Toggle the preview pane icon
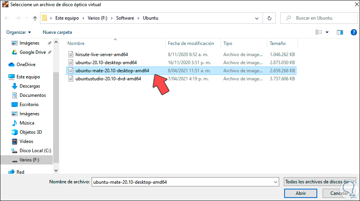This screenshot has height=201, width=360. click(340, 32)
